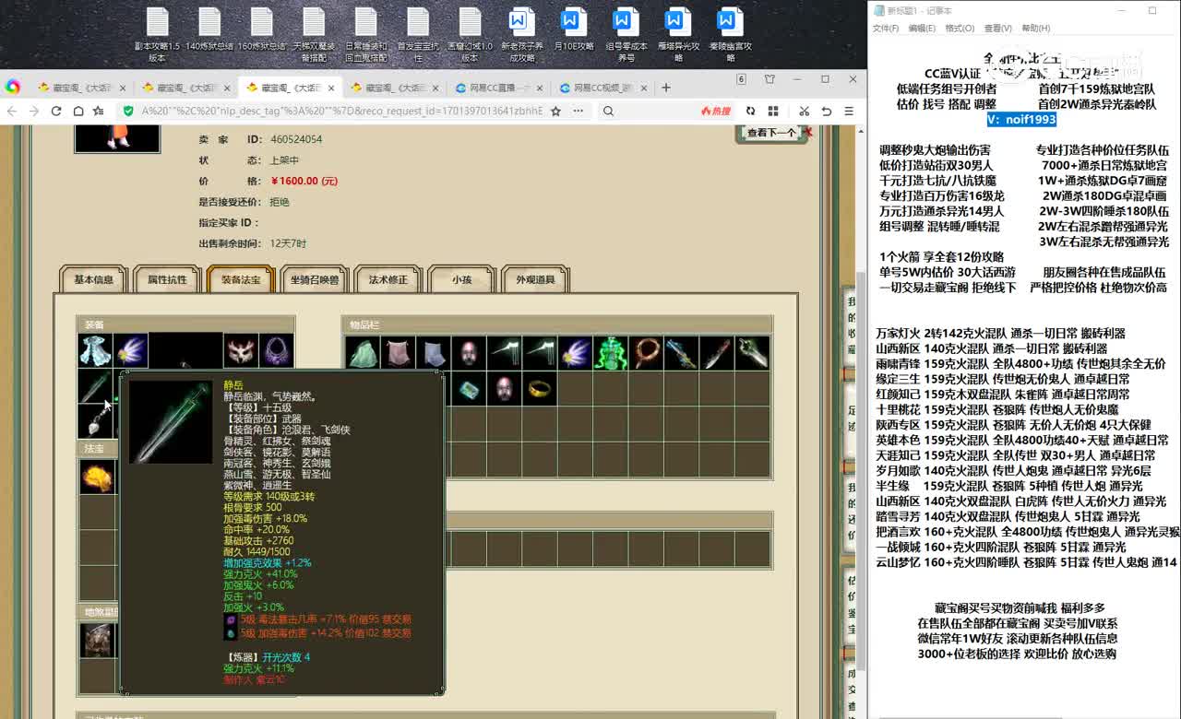Click the blue sword in 物品栏
The width and height of the screenshot is (1181, 719).
coord(681,353)
